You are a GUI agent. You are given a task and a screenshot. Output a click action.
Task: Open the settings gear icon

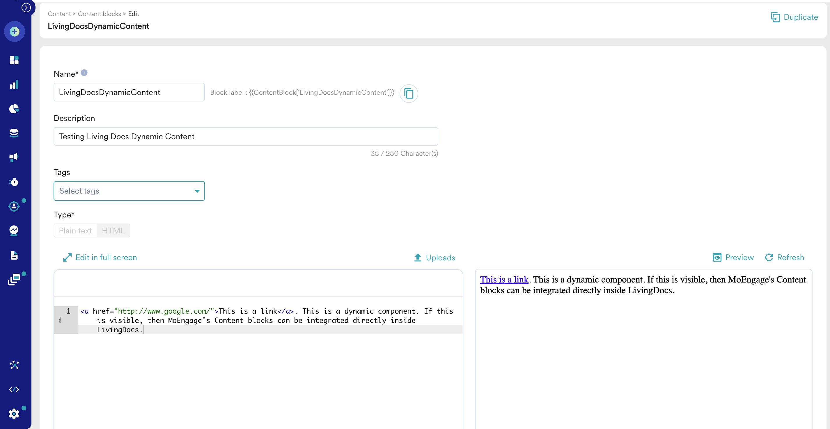click(14, 414)
